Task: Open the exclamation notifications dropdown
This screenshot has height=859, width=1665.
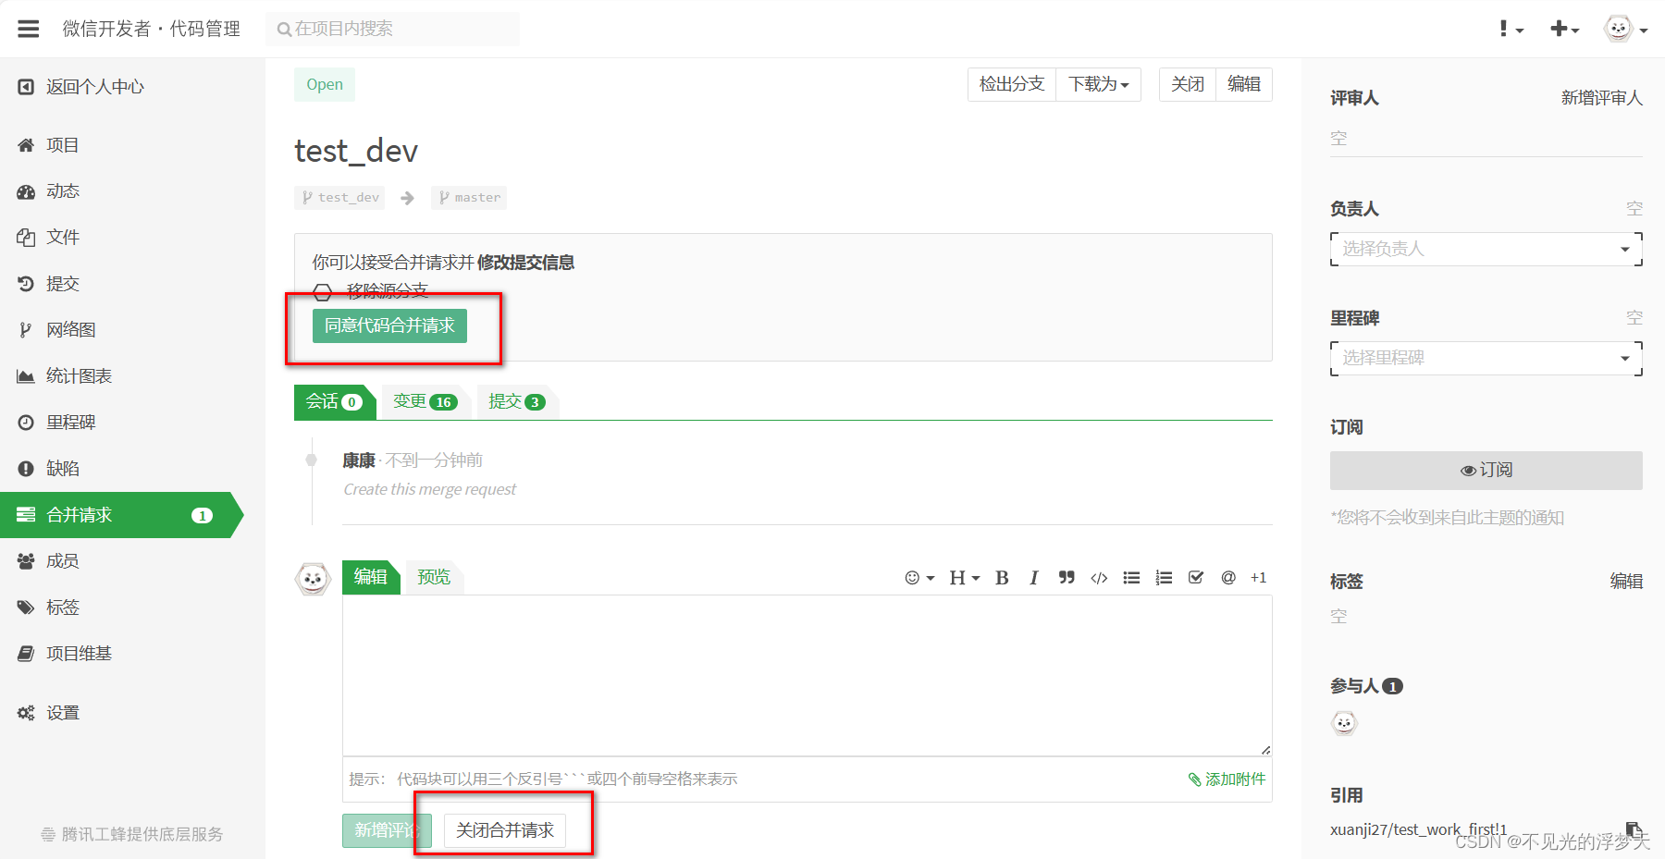Action: tap(1511, 30)
